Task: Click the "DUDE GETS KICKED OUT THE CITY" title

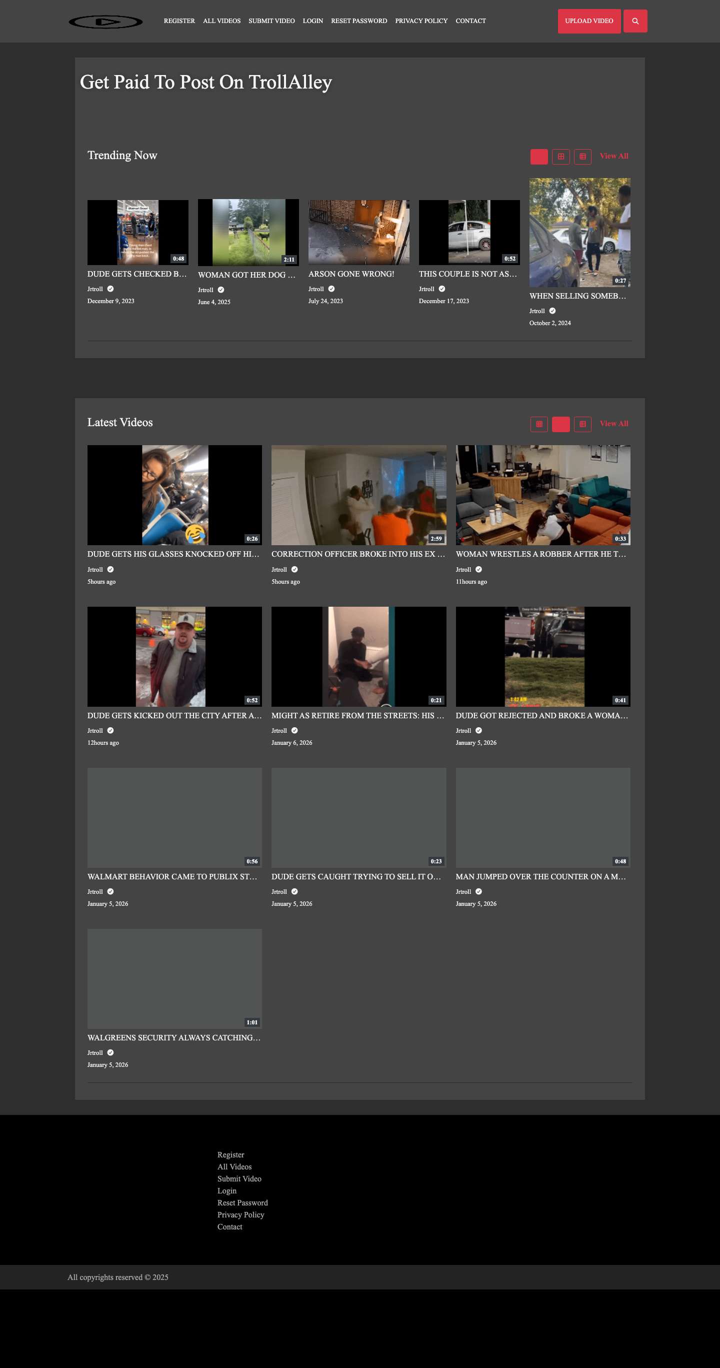Action: (174, 715)
